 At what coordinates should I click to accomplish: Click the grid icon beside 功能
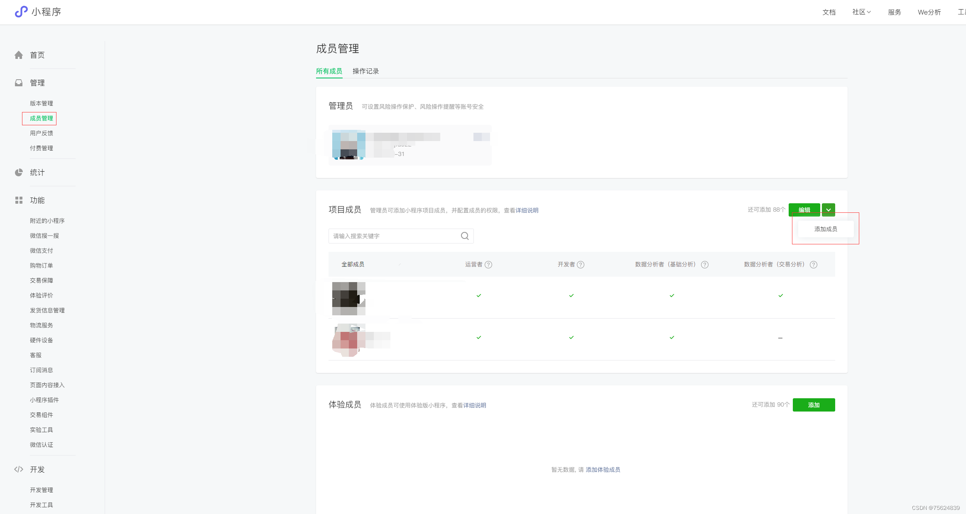[x=19, y=200]
